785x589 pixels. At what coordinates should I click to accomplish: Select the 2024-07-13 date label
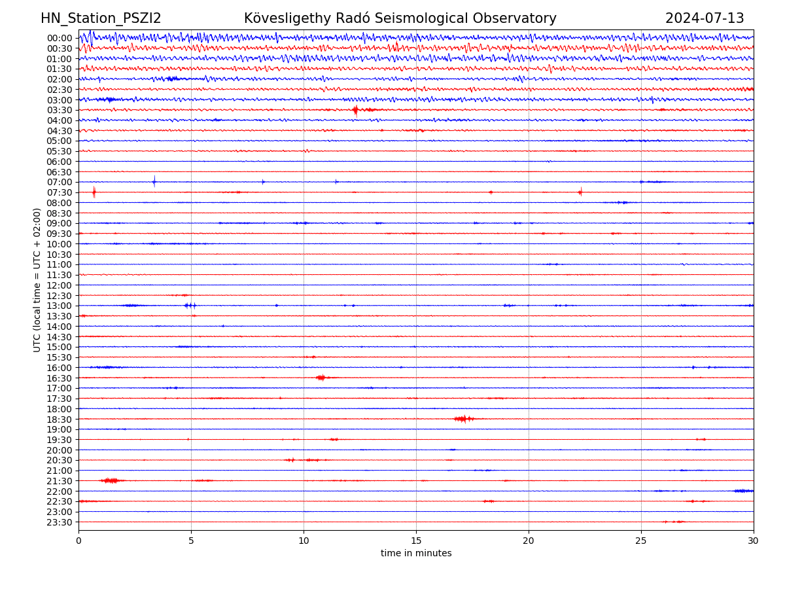click(705, 18)
